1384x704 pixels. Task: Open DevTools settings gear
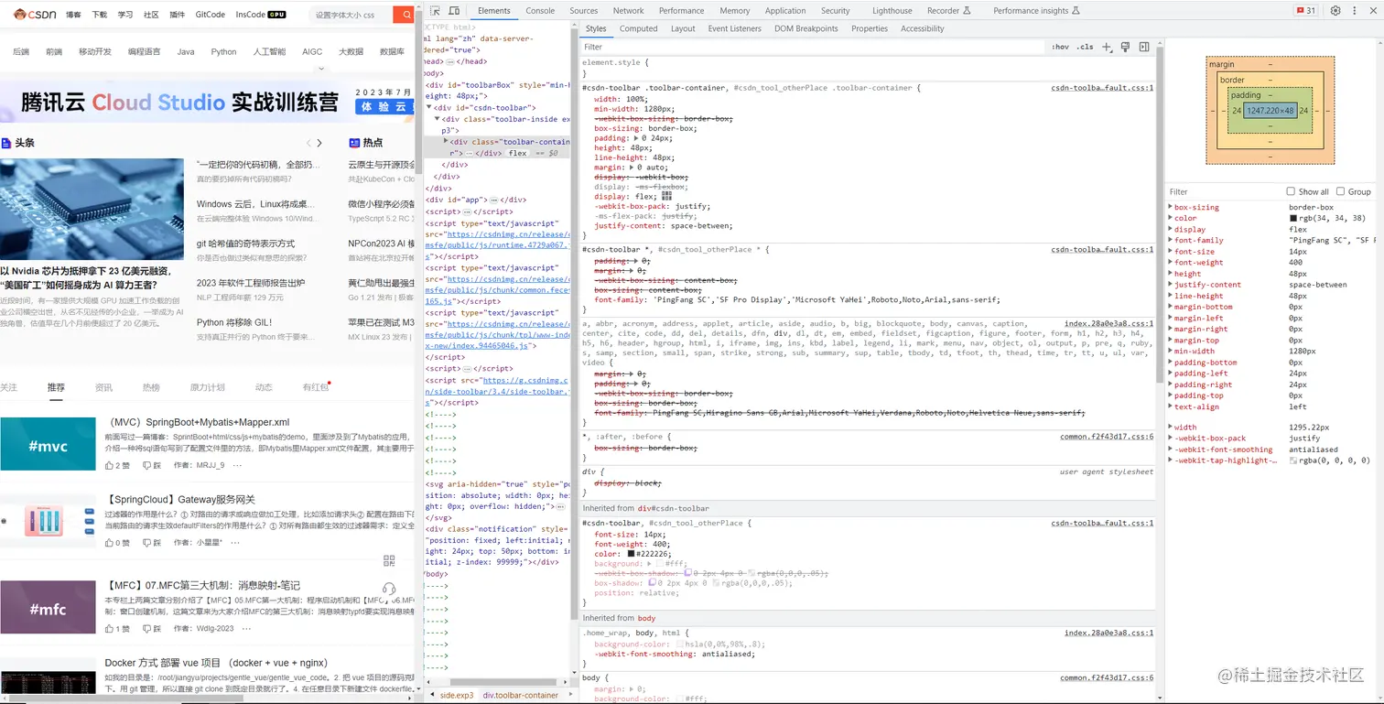pyautogui.click(x=1335, y=11)
